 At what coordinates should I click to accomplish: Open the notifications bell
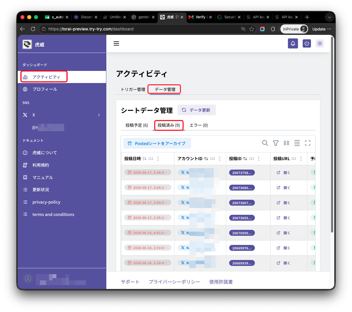point(293,43)
